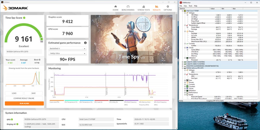Click Clocks icon under Intel Core i7
Screen dimensions: 260x130
point(187,47)
